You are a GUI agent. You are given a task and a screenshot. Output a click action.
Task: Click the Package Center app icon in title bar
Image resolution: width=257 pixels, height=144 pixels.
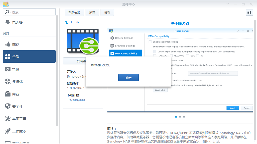click(x=6, y=4)
